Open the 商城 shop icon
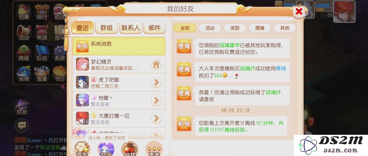 pos(24,53)
